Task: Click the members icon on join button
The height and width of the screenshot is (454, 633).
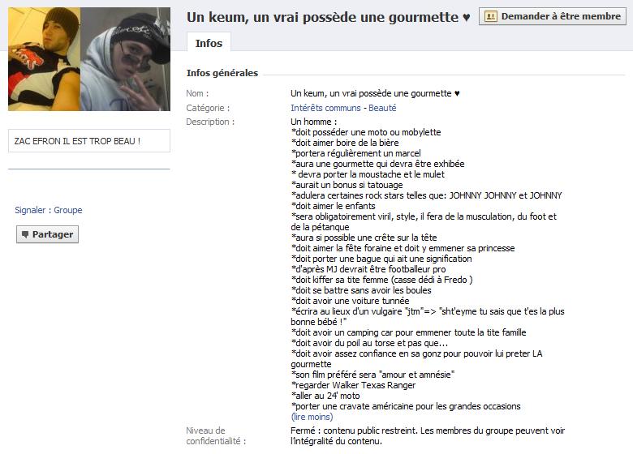Action: 490,16
